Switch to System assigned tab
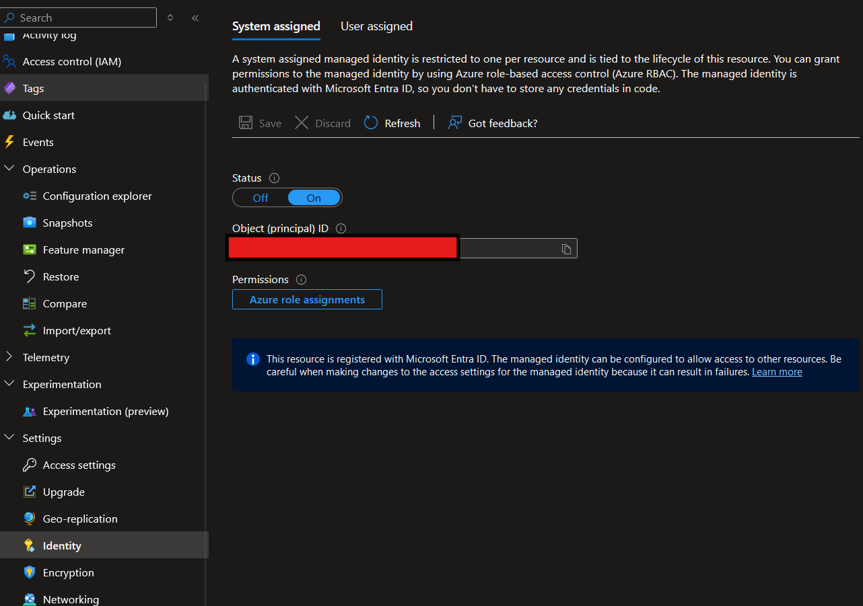Screen dimensions: 863x606 276,26
